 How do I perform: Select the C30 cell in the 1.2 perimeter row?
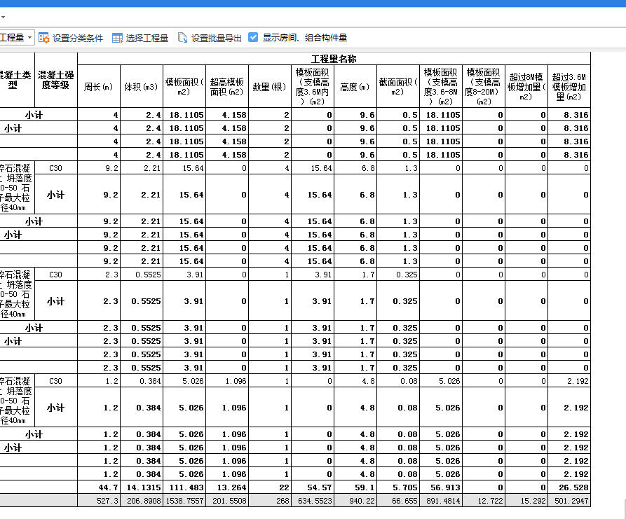point(56,381)
